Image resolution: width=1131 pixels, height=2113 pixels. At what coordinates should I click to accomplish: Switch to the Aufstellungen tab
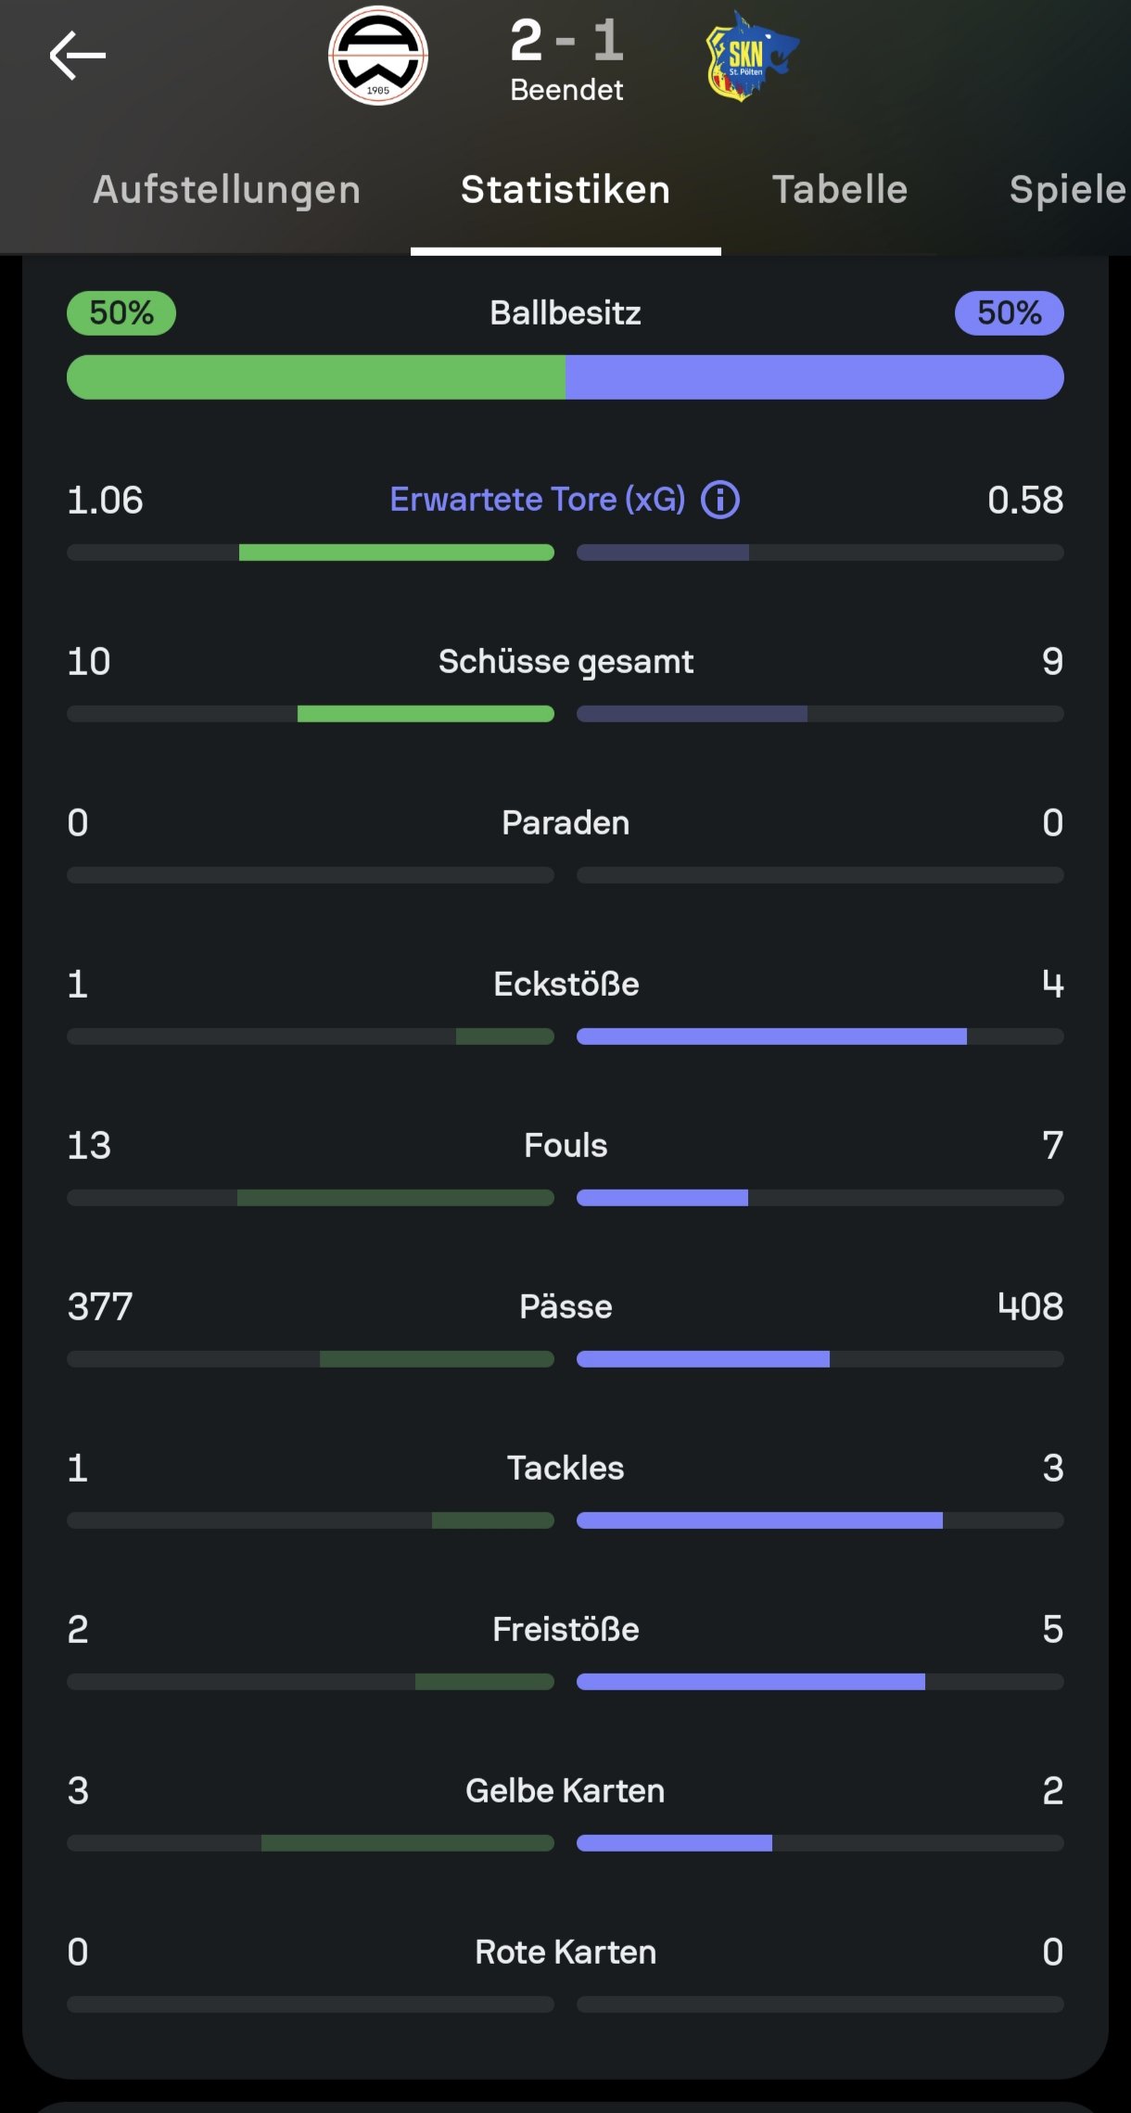(226, 190)
